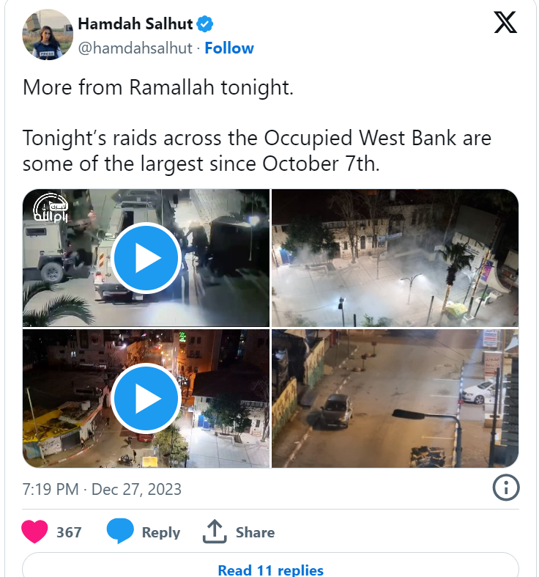Image resolution: width=539 pixels, height=577 pixels.
Task: Play the military vehicles video
Action: coord(146,258)
